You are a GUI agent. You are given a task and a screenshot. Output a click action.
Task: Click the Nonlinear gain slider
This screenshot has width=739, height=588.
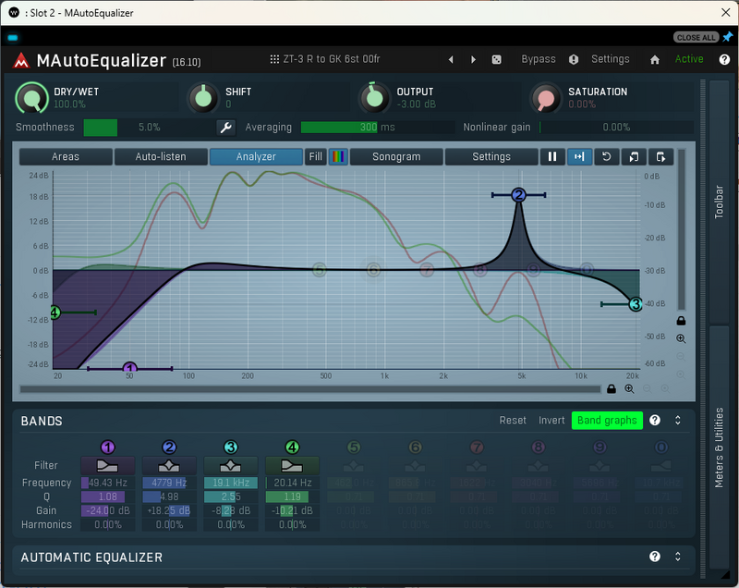(x=616, y=128)
